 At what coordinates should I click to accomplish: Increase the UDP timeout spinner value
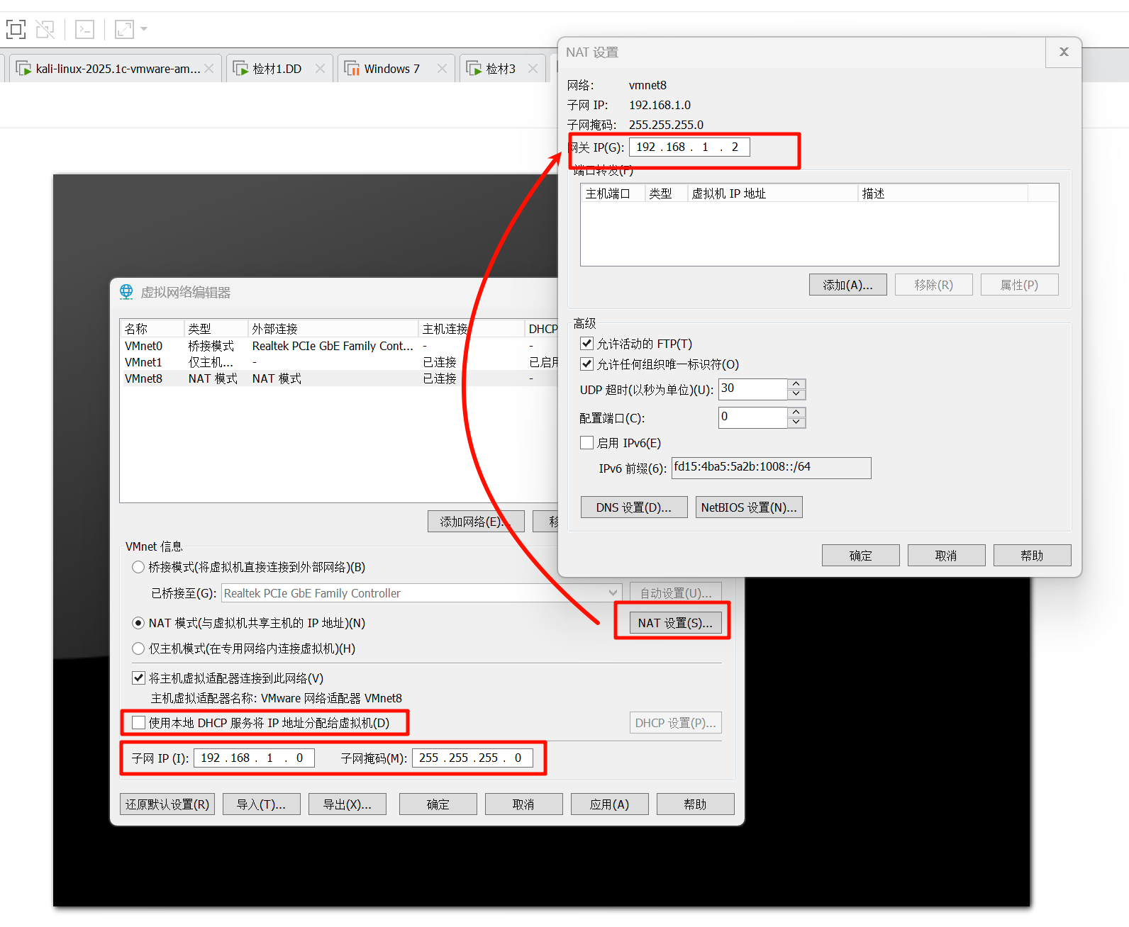[796, 385]
